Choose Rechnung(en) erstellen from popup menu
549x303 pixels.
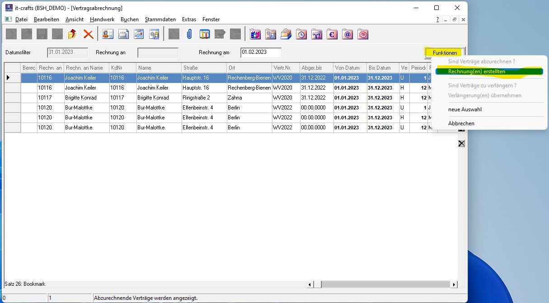[489, 71]
